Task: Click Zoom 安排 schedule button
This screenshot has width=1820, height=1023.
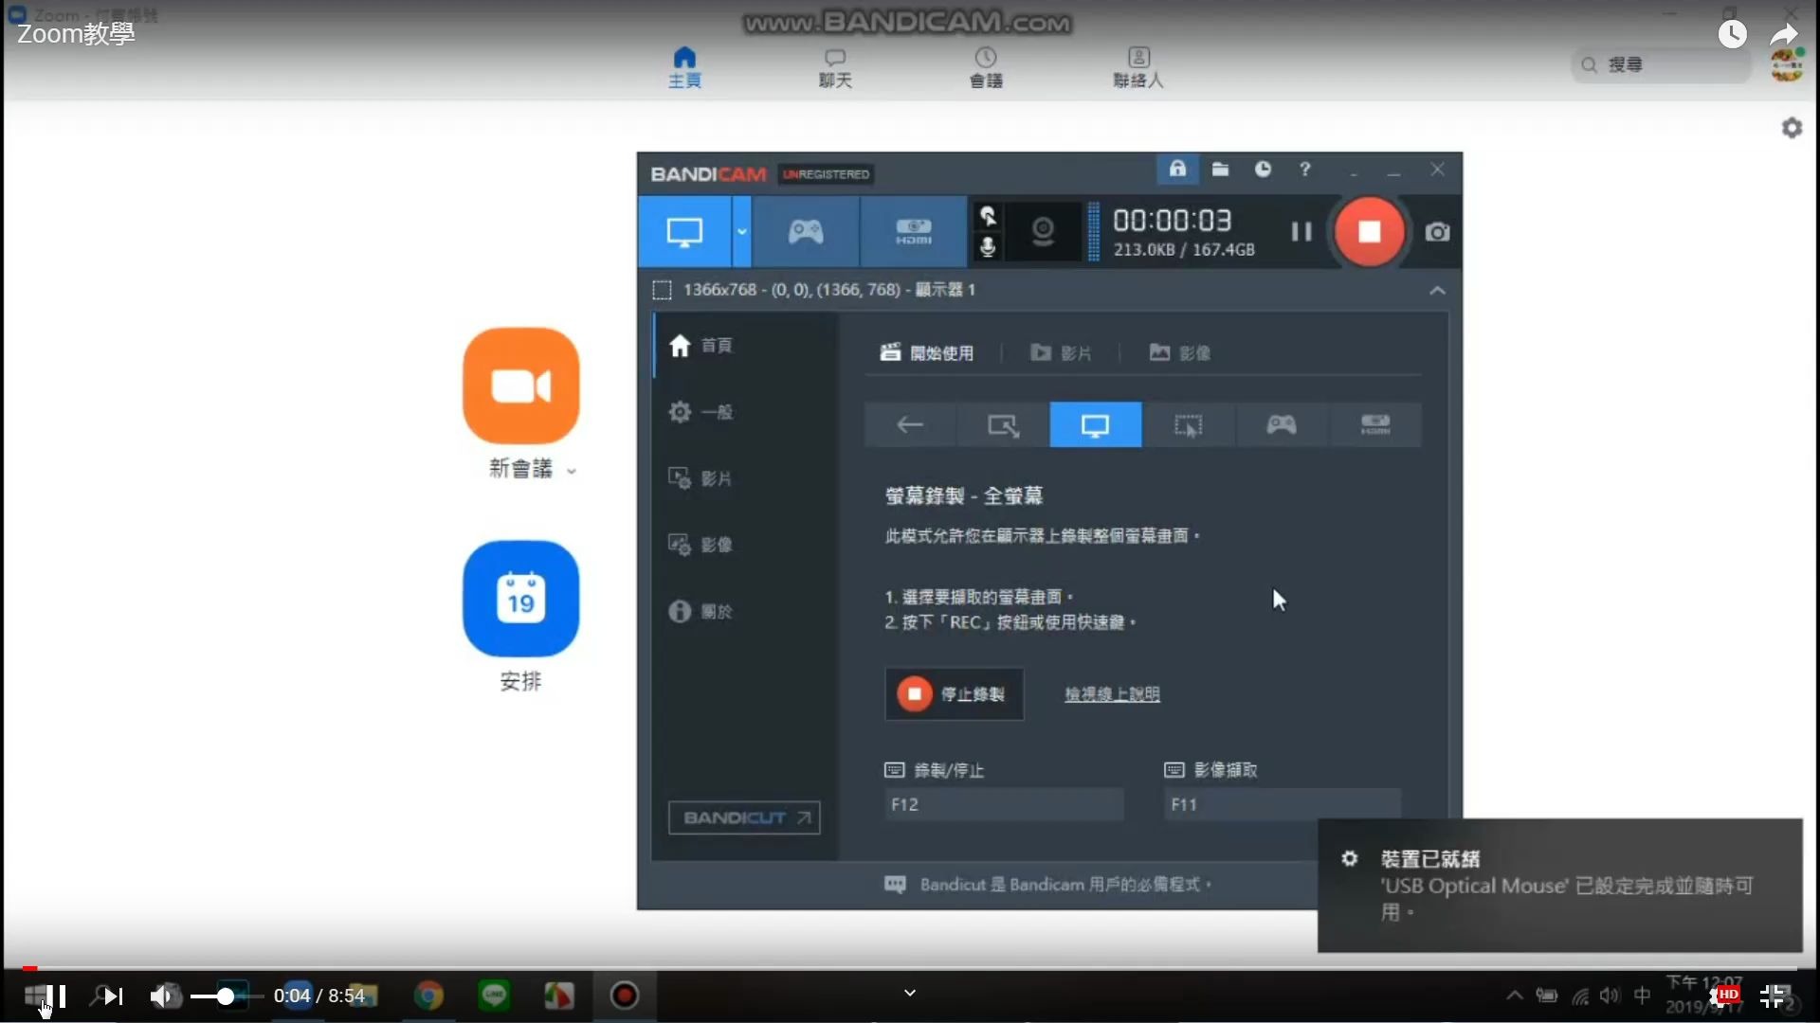Action: [x=520, y=599]
